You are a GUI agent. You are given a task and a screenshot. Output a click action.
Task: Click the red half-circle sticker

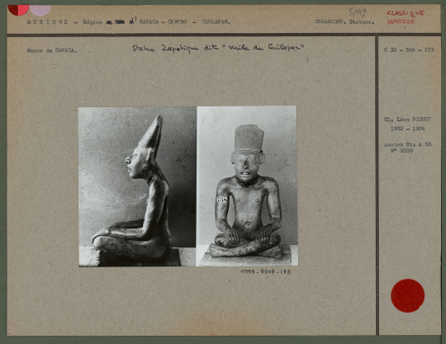(x=18, y=10)
